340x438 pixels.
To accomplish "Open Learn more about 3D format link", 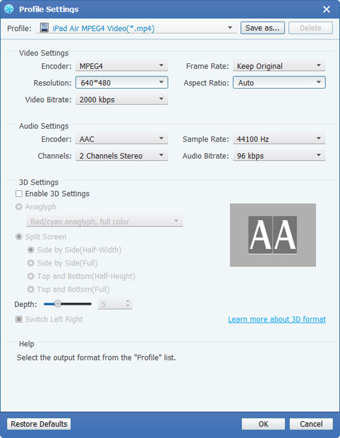I will (277, 320).
